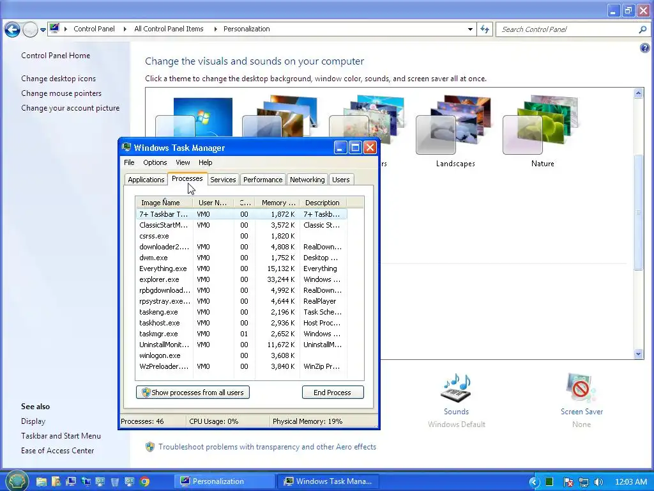Expand the arrow after All Control Panel Items
Screen dimensions: 654x491
[216, 29]
